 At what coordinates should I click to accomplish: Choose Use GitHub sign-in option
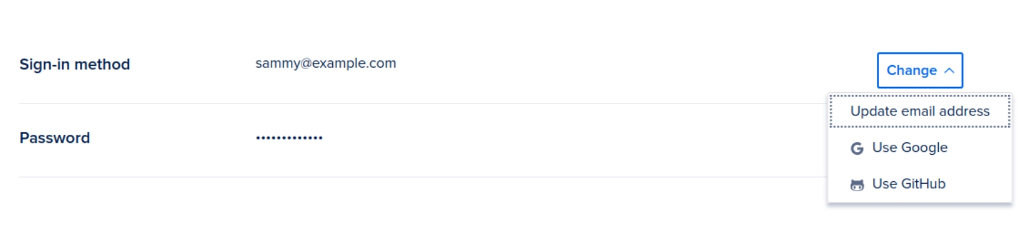(919, 184)
